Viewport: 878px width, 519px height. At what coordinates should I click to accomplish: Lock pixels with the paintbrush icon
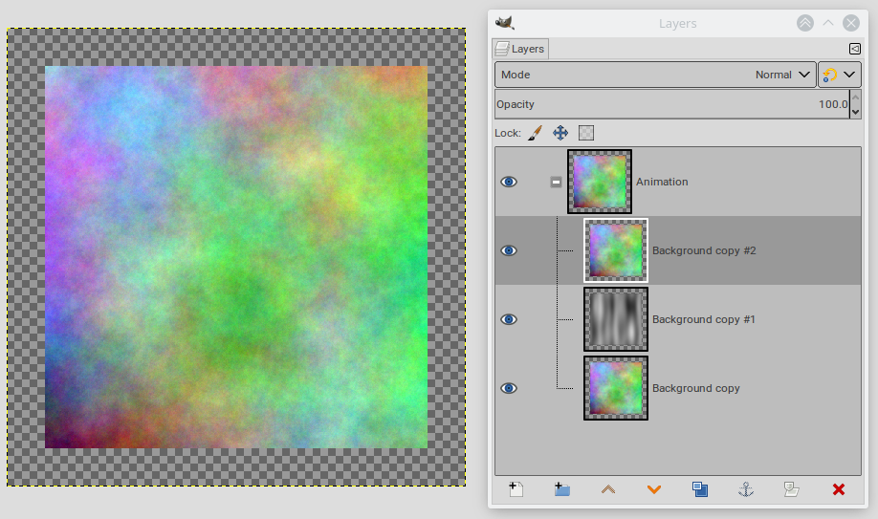point(535,133)
